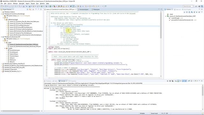This screenshot has width=204, height=115.
Task: Collapse the class node in Outline
Action: (166, 16)
